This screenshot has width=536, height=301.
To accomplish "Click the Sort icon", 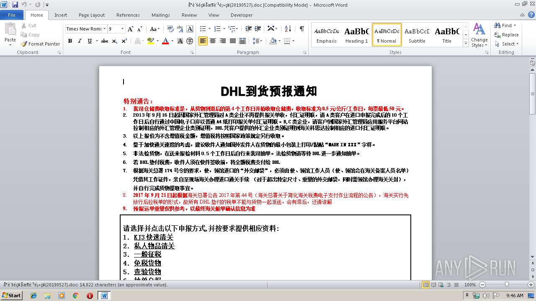I will 288,29.
